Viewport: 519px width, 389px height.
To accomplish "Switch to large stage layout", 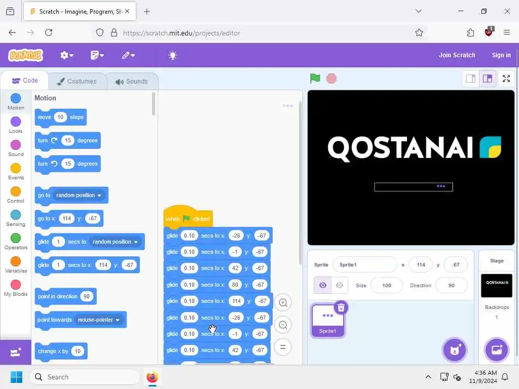I will (488, 79).
